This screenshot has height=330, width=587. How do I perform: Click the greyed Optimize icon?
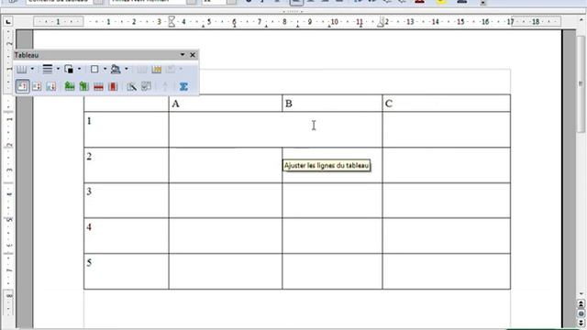pos(171,70)
